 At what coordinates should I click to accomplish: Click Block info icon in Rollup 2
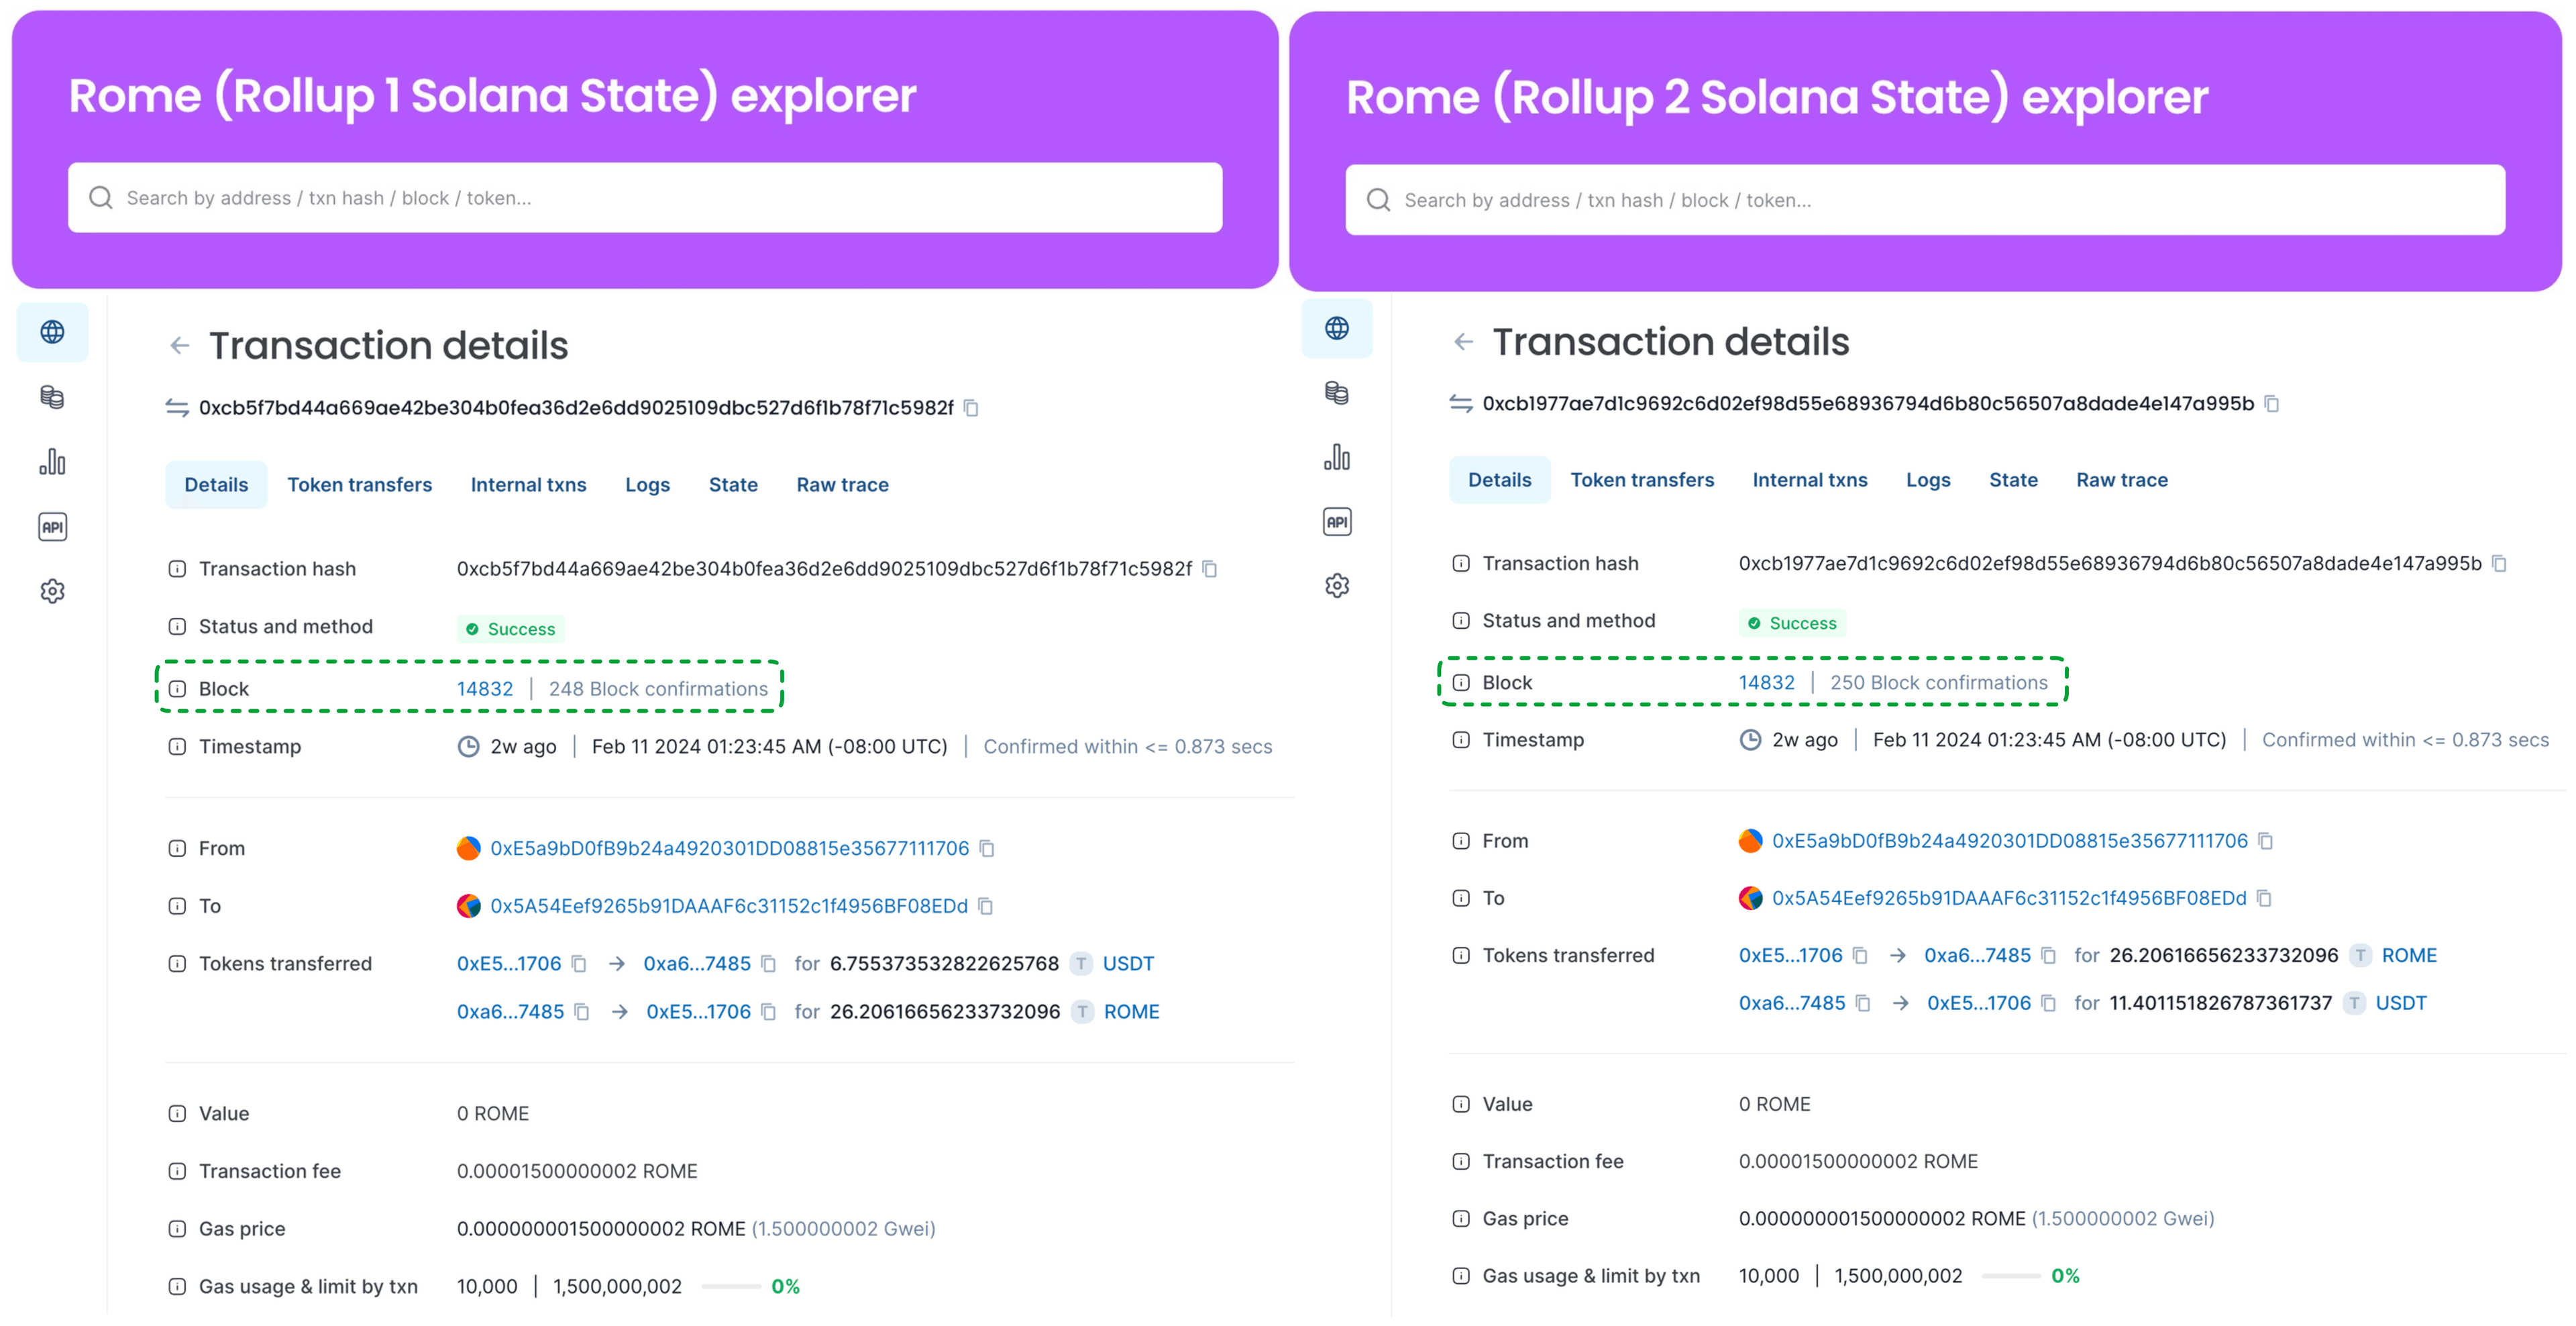pos(1461,683)
